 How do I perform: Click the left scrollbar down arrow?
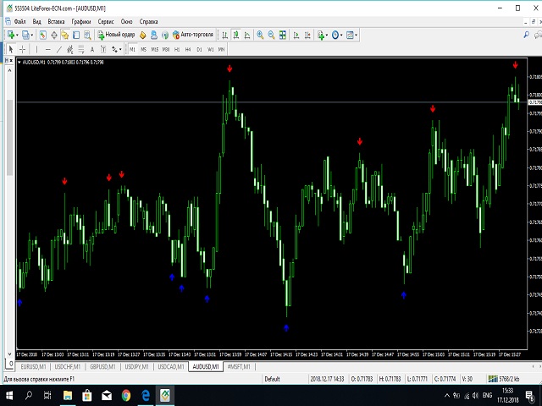click(9, 354)
